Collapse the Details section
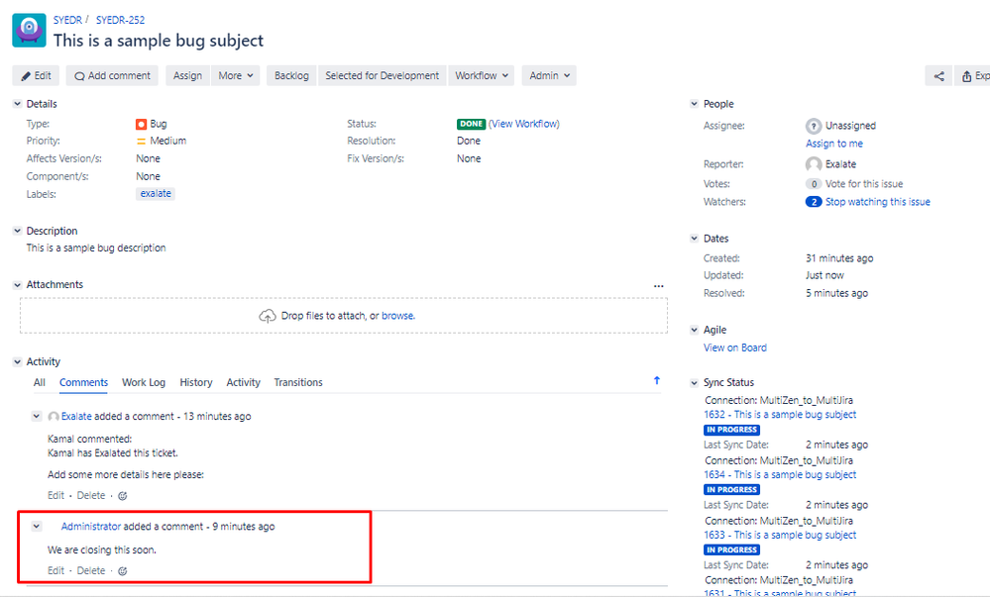The height and width of the screenshot is (597, 990). (17, 104)
